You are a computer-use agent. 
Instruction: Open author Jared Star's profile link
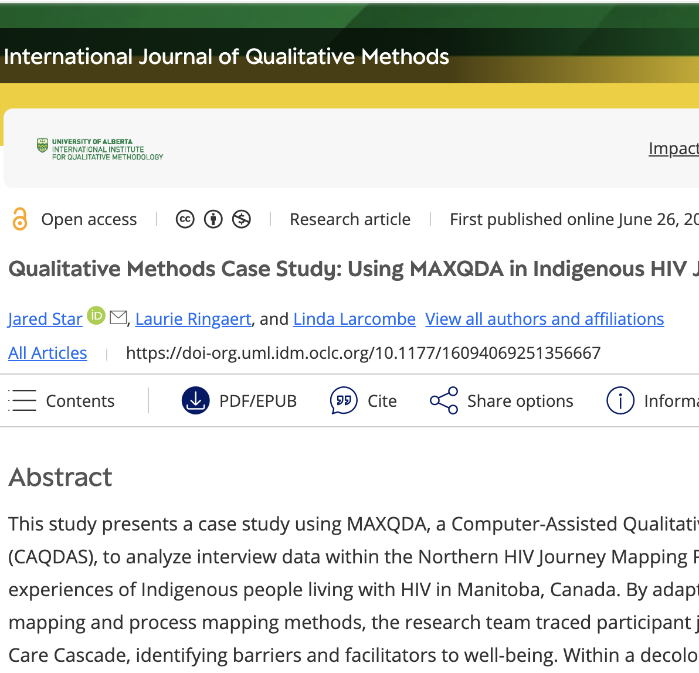(45, 319)
